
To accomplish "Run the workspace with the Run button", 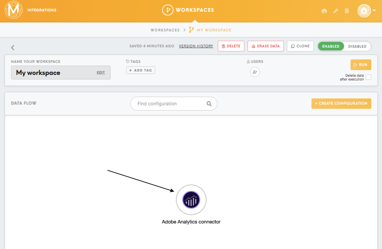I will (x=361, y=65).
